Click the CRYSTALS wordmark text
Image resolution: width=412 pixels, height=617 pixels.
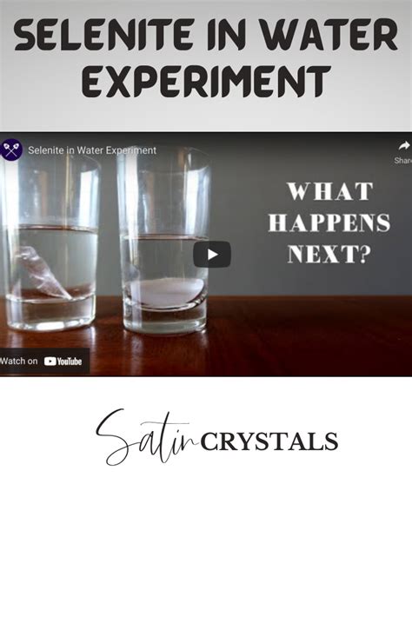tap(269, 442)
